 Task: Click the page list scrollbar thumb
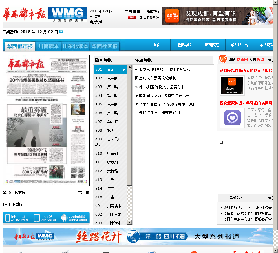130,128
